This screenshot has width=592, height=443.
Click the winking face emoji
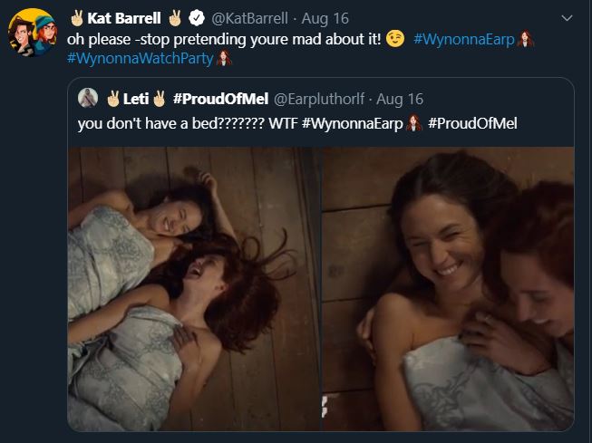(395, 39)
